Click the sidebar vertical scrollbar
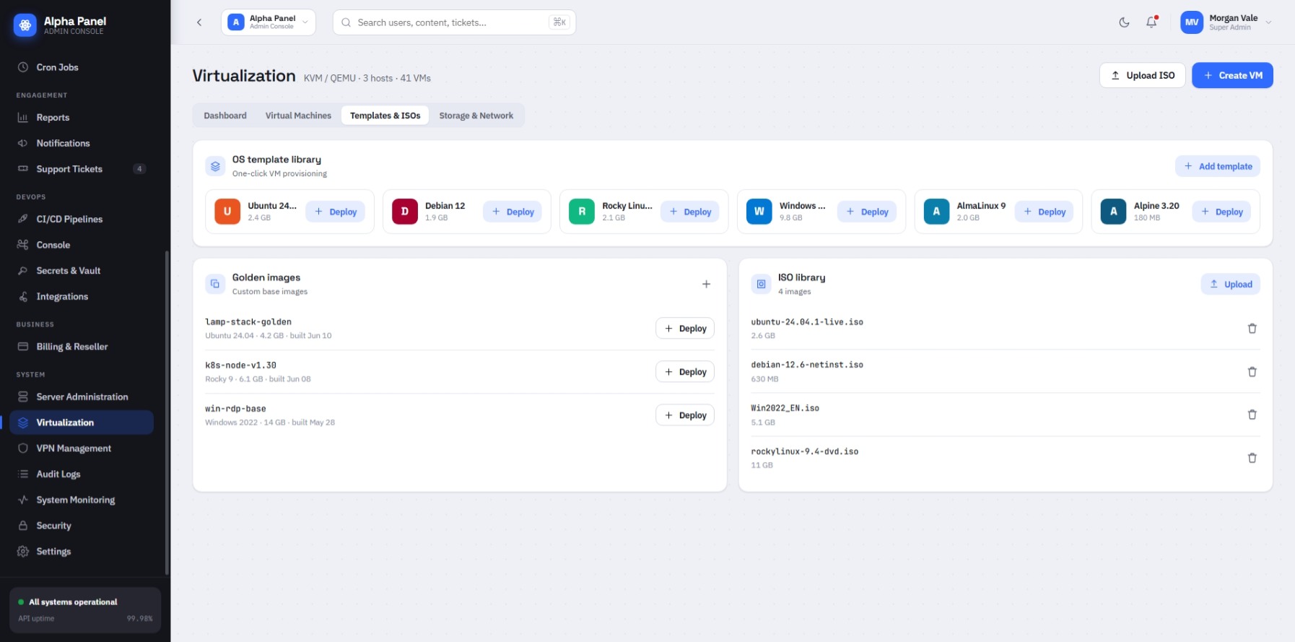1295x642 pixels. 167,412
